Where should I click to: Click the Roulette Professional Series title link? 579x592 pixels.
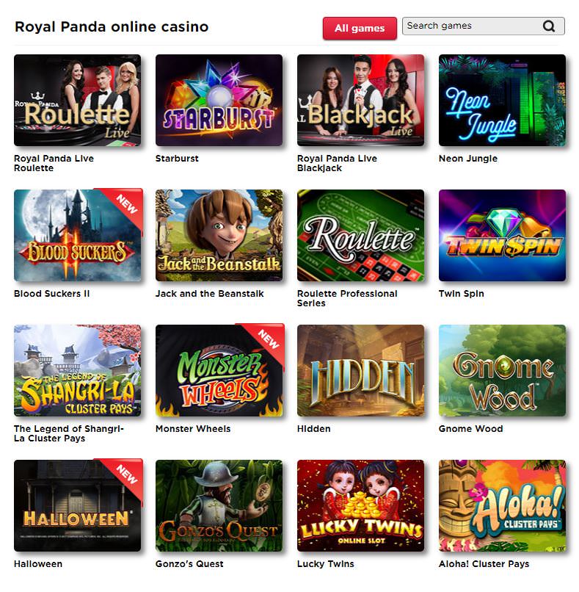347,298
